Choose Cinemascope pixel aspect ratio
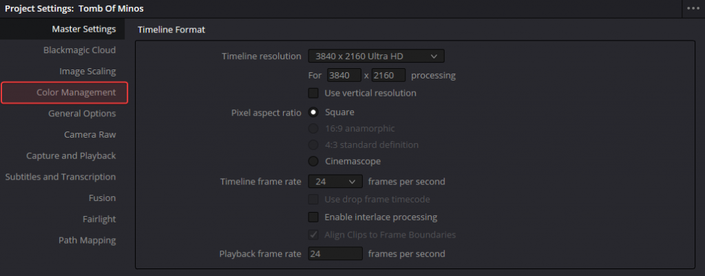The height and width of the screenshot is (276, 705). [313, 161]
